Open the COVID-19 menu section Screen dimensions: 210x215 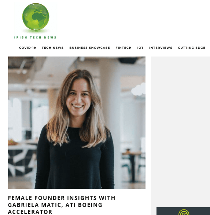27,48
